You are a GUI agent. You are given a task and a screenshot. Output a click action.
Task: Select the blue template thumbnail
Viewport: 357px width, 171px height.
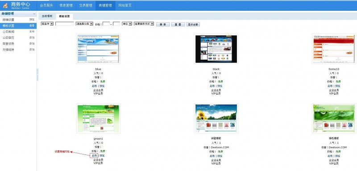point(98,49)
